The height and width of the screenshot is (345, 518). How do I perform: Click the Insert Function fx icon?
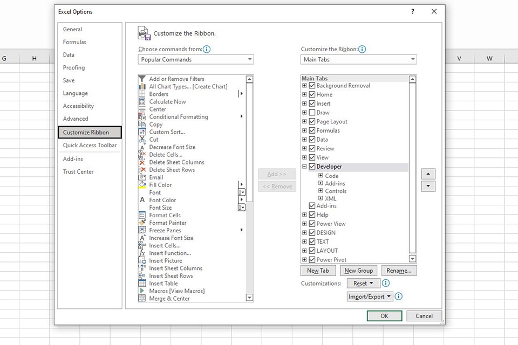click(x=142, y=253)
